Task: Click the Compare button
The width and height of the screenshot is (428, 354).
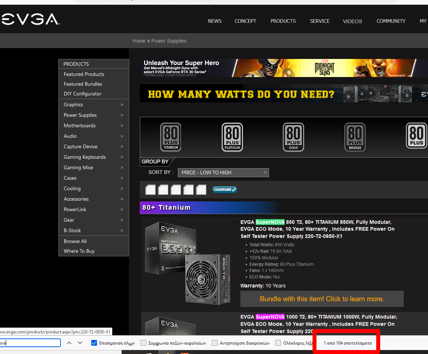Action: (x=225, y=190)
